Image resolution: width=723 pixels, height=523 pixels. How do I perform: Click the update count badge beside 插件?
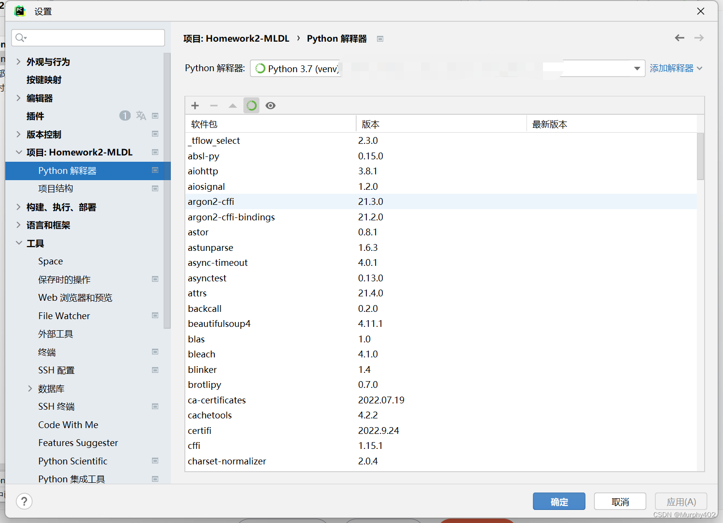125,116
